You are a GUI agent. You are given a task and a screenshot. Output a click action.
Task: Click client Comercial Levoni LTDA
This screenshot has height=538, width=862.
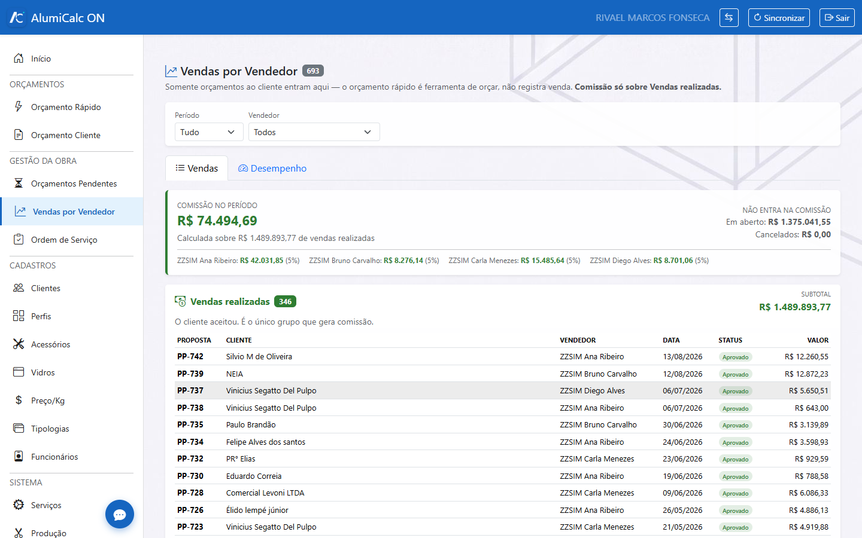pyautogui.click(x=265, y=493)
